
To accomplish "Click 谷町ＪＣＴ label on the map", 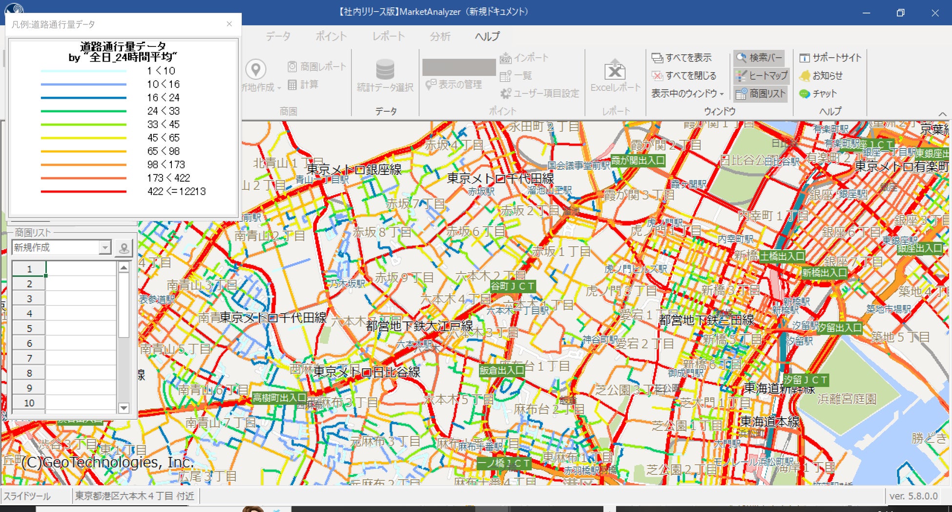I will [x=513, y=286].
